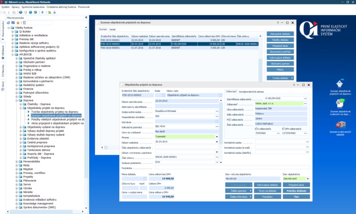356x214 pixels.
Task: Click ellipsis button beside IČ DPH odberateľa field
Action: point(305,133)
